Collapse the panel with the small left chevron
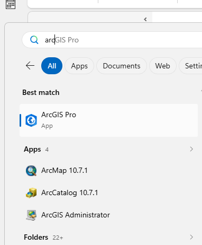 coord(145,19)
